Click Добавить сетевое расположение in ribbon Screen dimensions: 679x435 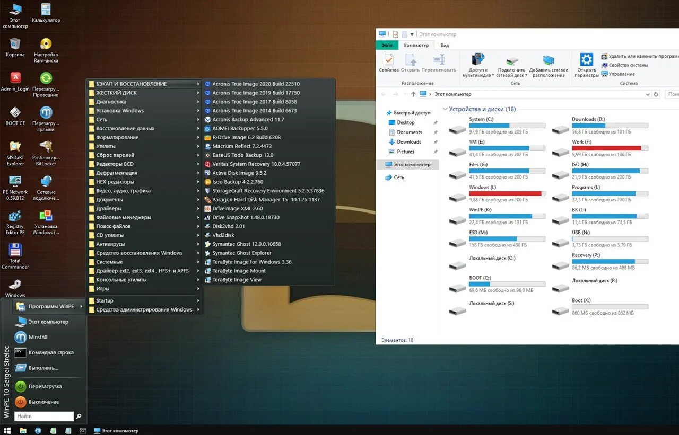549,65
